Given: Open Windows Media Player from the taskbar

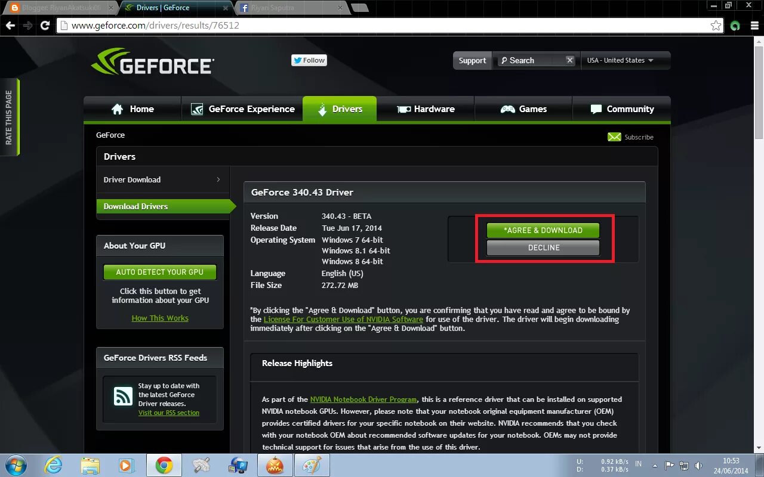Looking at the screenshot, I should point(127,465).
